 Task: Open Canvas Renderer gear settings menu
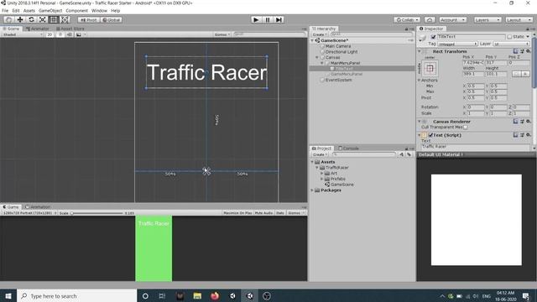tap(528, 122)
